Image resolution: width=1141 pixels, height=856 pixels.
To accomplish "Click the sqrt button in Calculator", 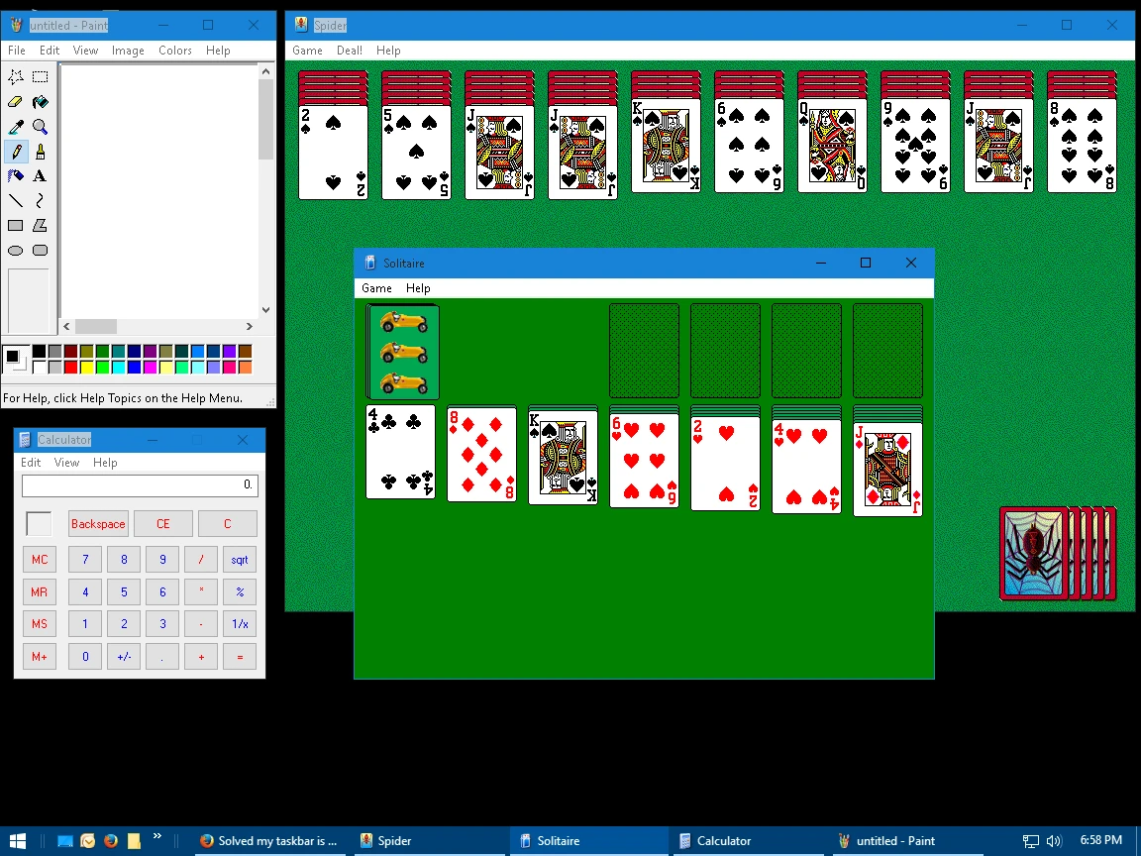I will click(240, 560).
